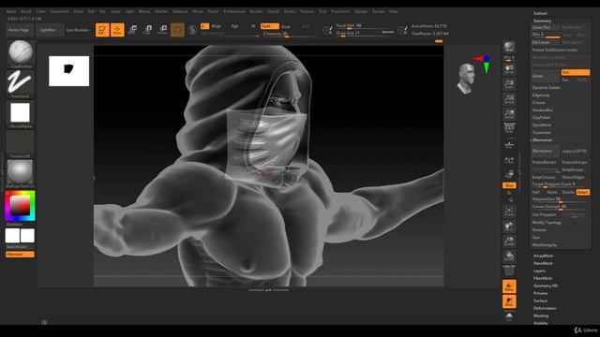Open the Preferences menu
Screen dimensions: 600x337
point(234,11)
